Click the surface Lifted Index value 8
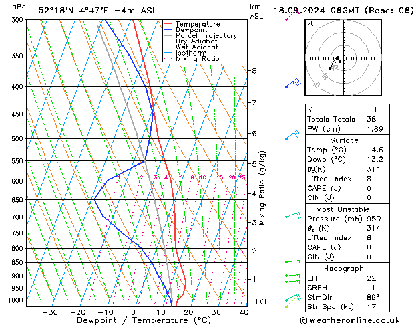 click(x=369, y=179)
